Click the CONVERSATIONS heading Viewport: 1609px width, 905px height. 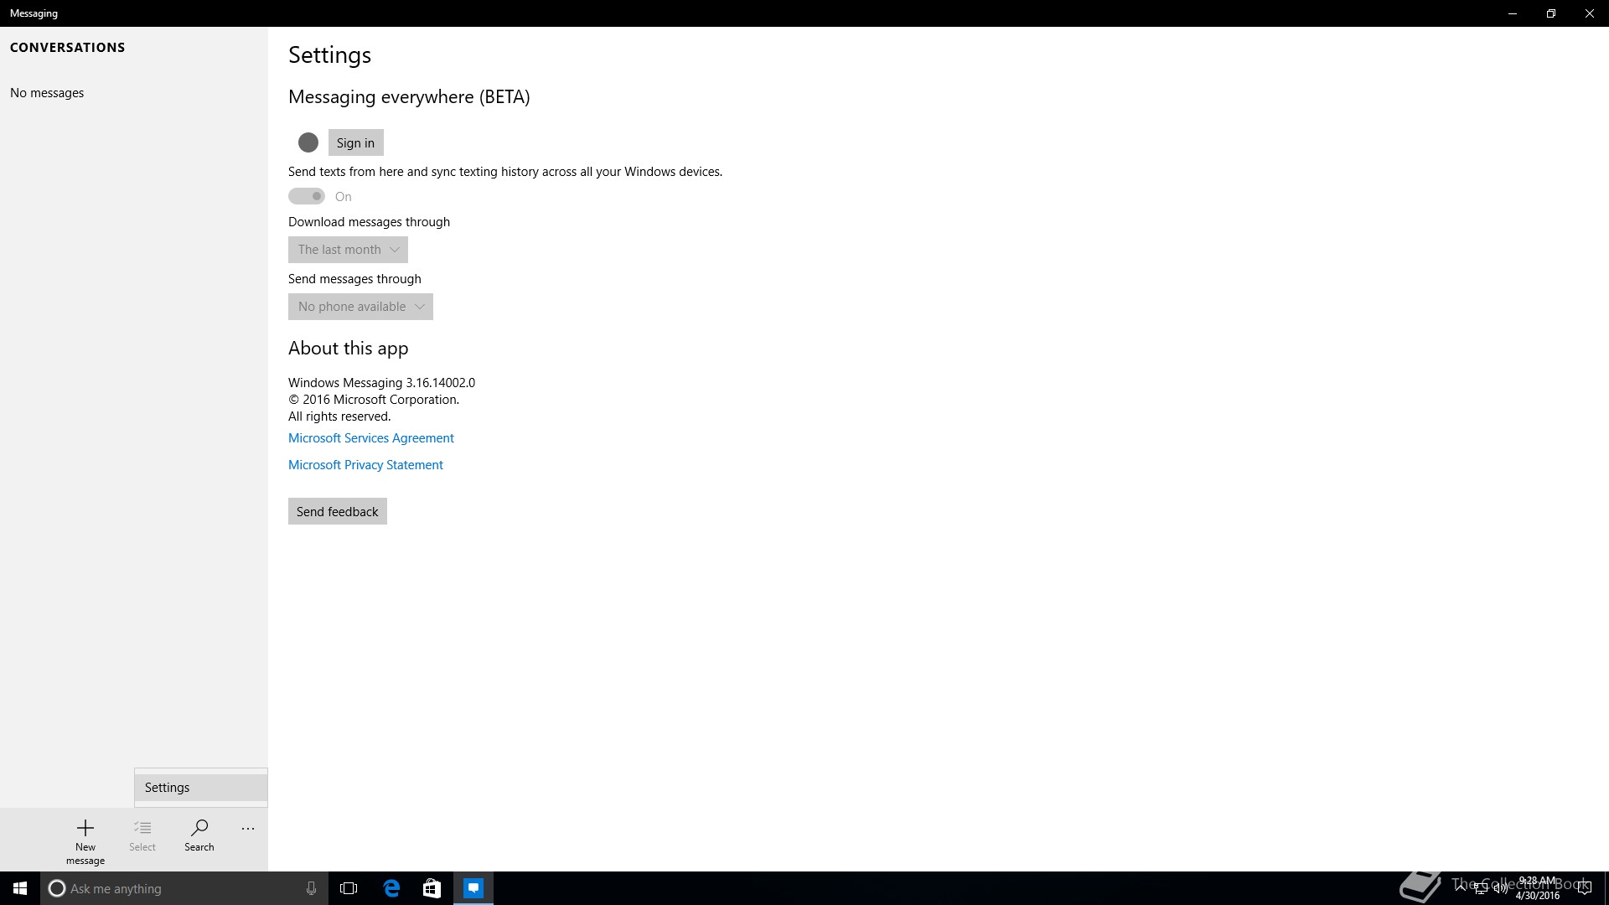tap(68, 48)
